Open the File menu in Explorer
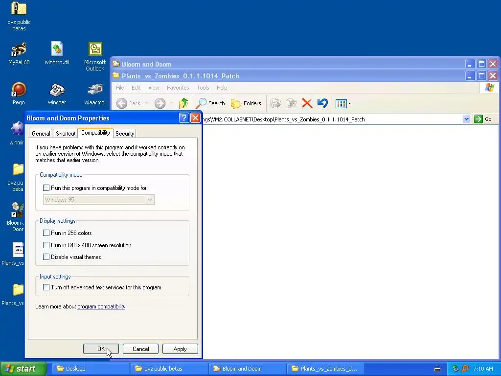 (120, 88)
